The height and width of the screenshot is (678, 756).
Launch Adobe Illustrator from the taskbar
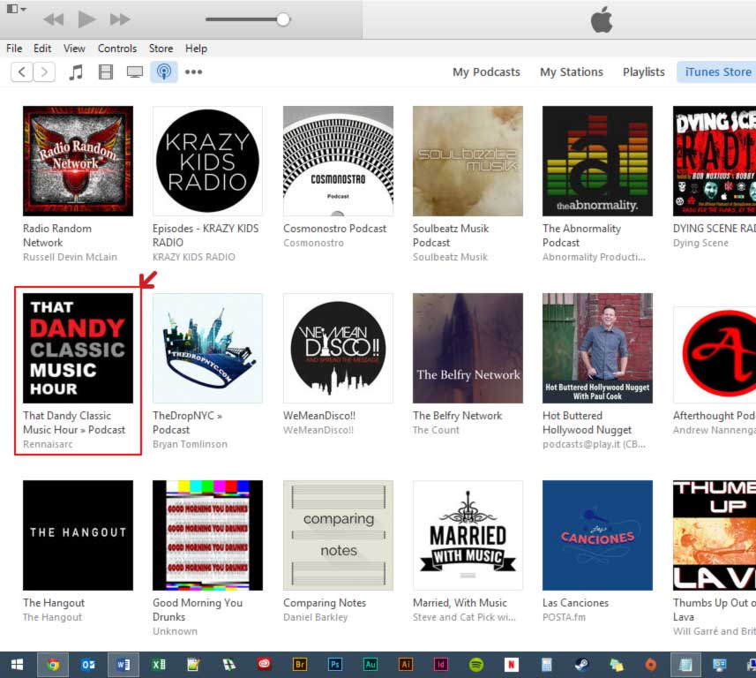pyautogui.click(x=406, y=665)
